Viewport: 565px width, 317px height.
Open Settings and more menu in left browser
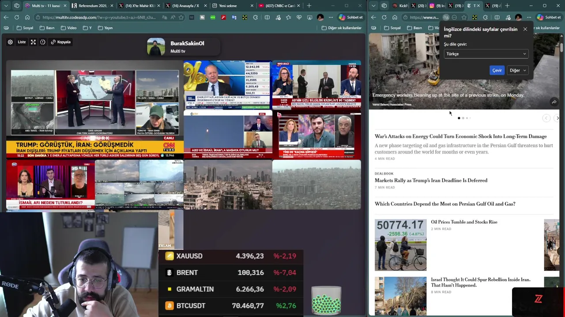(x=331, y=17)
